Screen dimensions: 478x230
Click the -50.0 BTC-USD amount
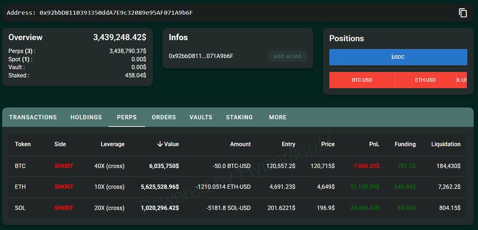point(232,166)
